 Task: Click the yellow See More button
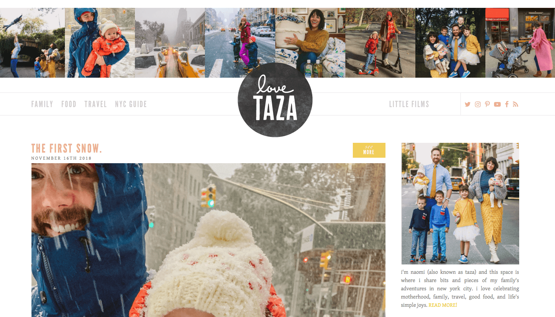(369, 150)
